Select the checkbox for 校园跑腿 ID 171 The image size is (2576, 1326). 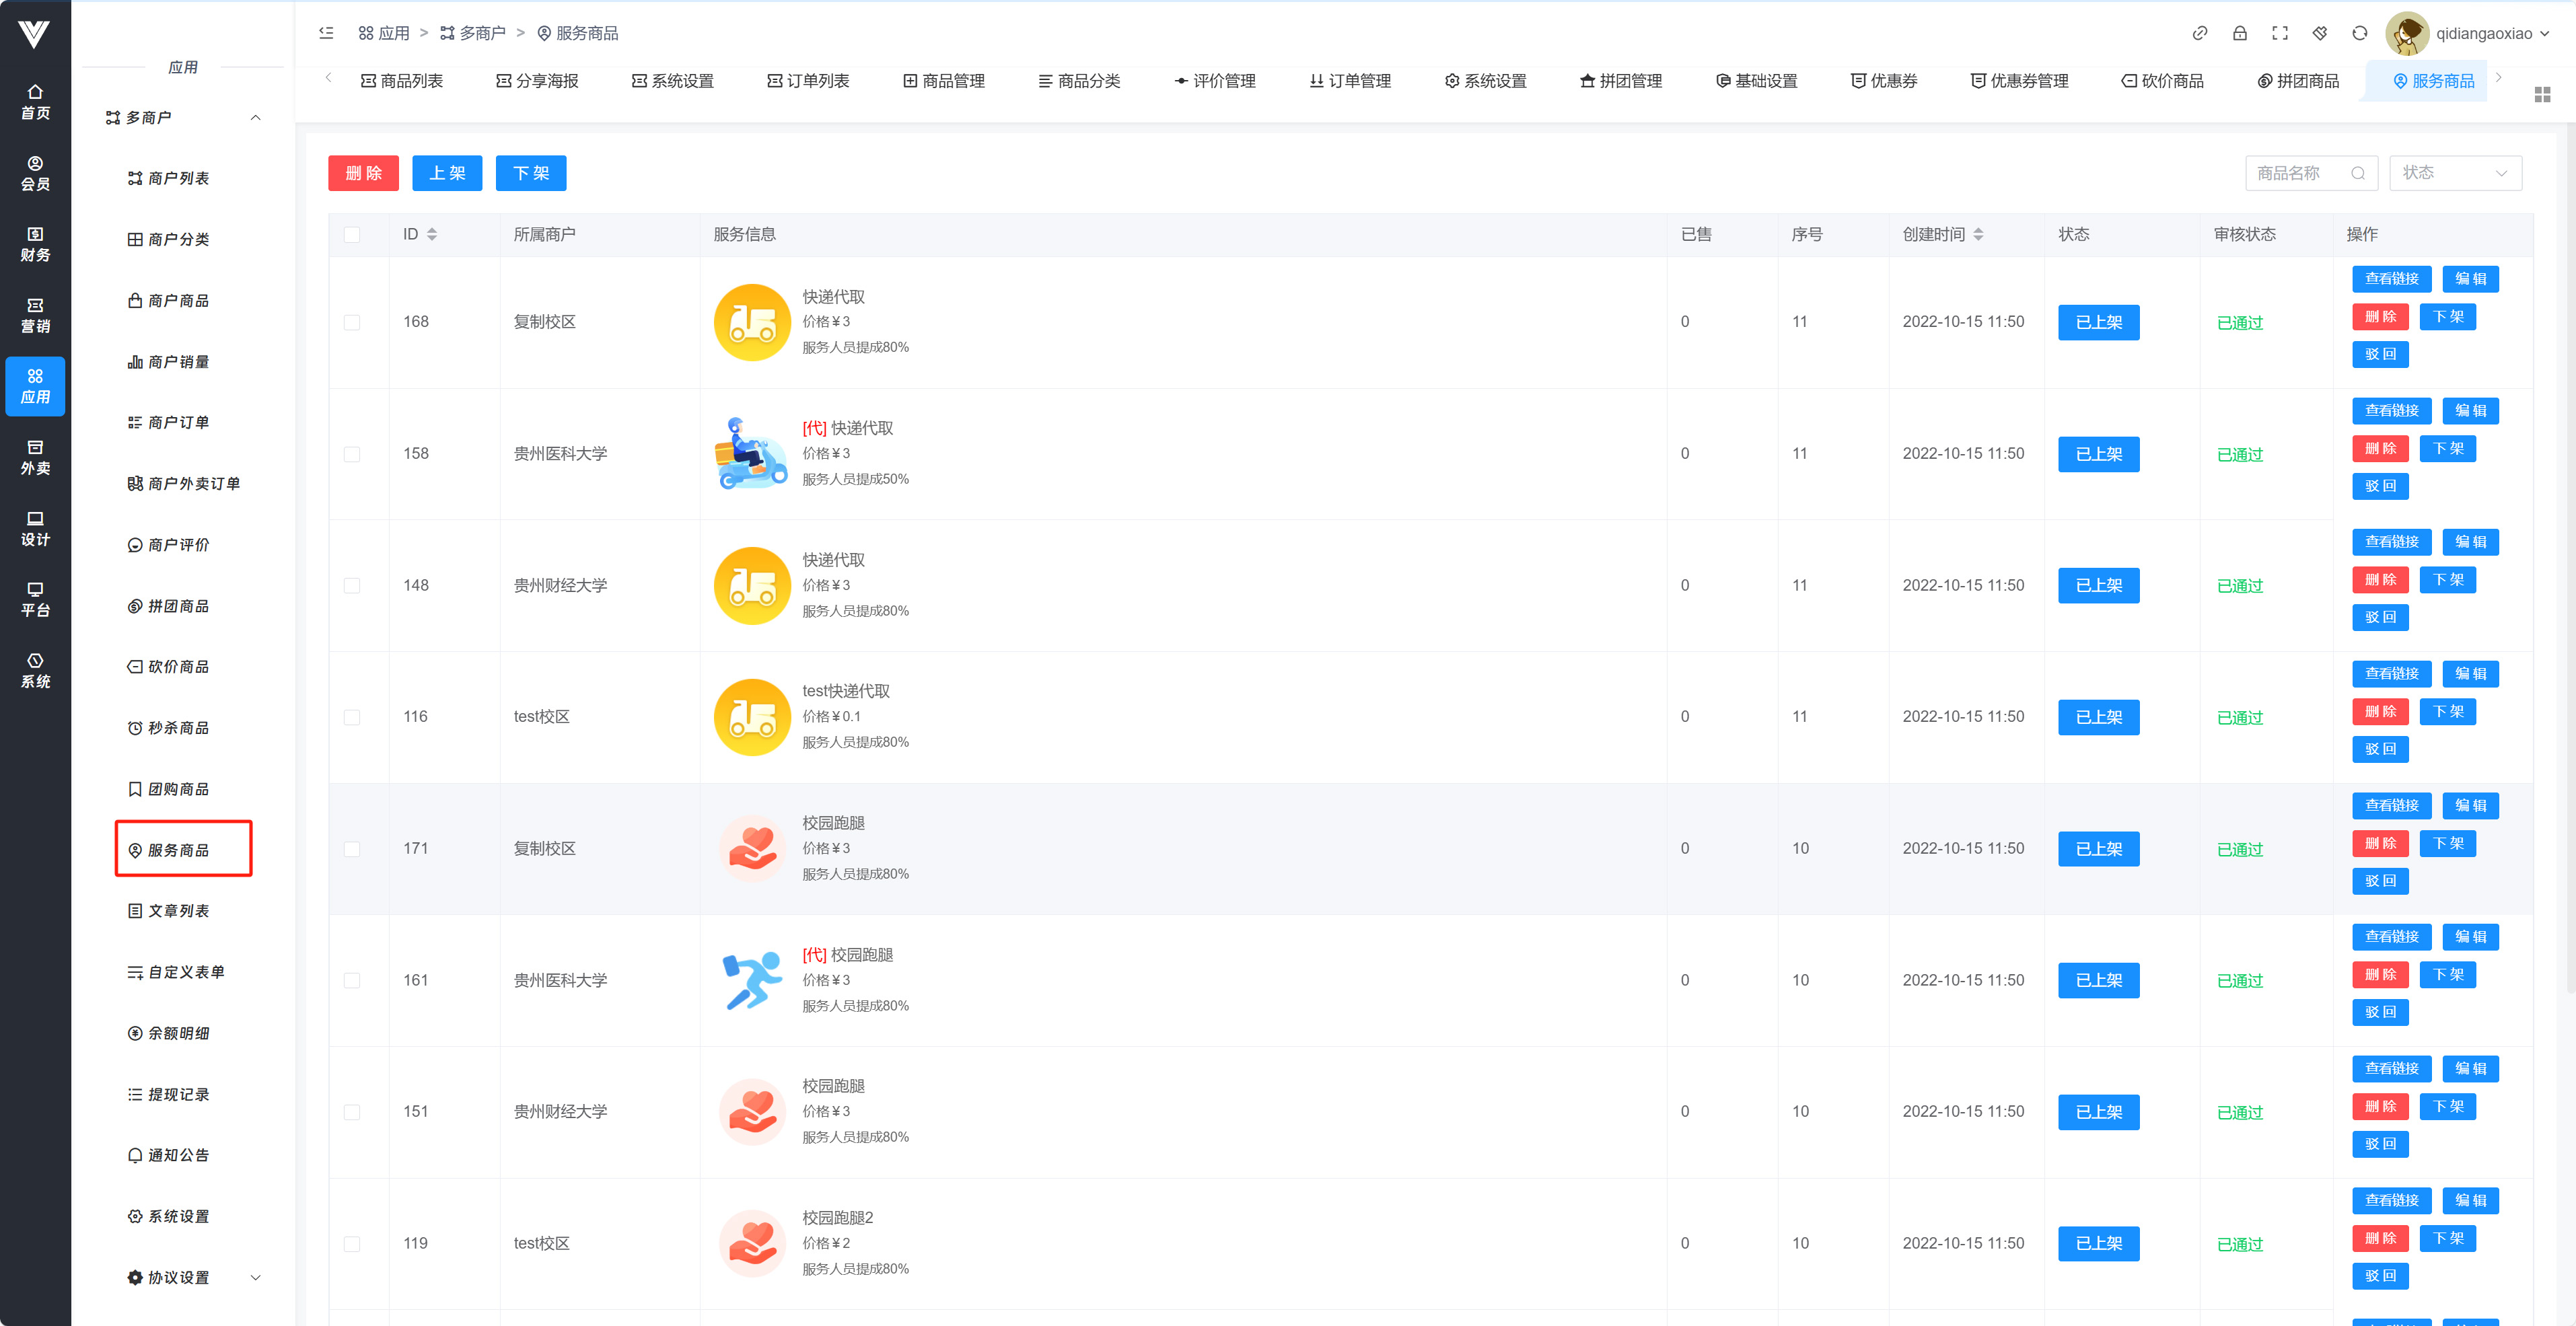pyautogui.click(x=352, y=849)
